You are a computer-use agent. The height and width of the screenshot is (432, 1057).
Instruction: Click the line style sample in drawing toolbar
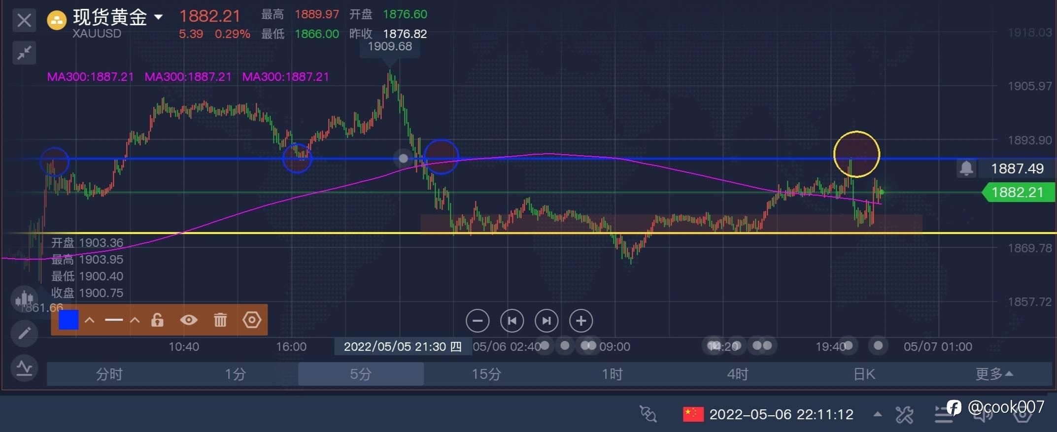click(x=114, y=320)
